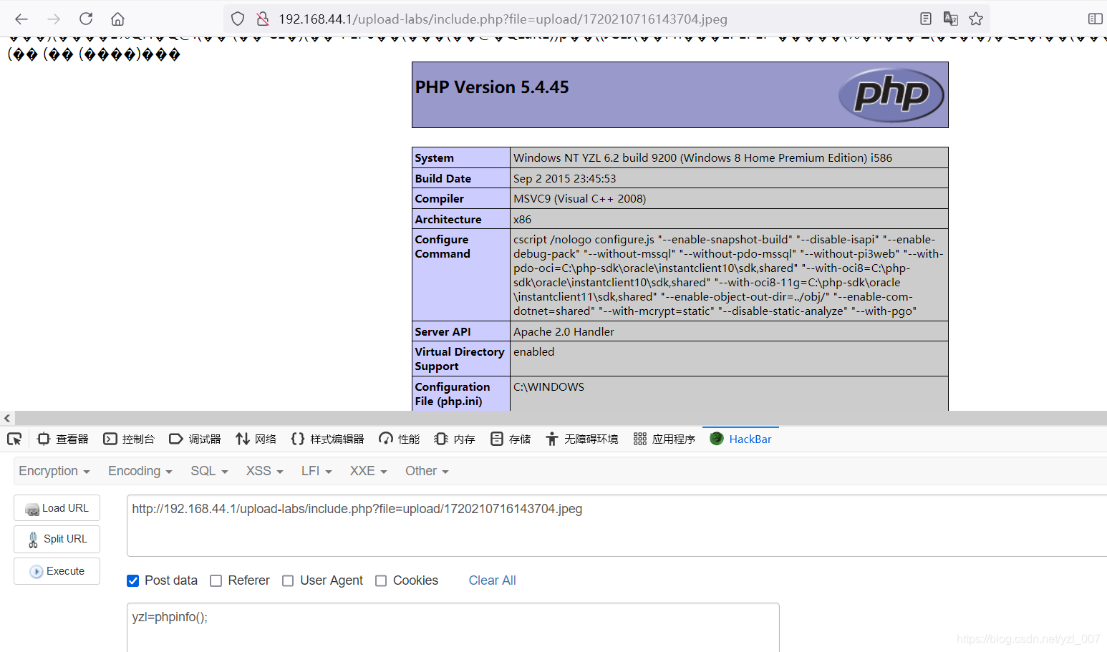Open the browser home page icon
The height and width of the screenshot is (652, 1107).
click(x=118, y=19)
